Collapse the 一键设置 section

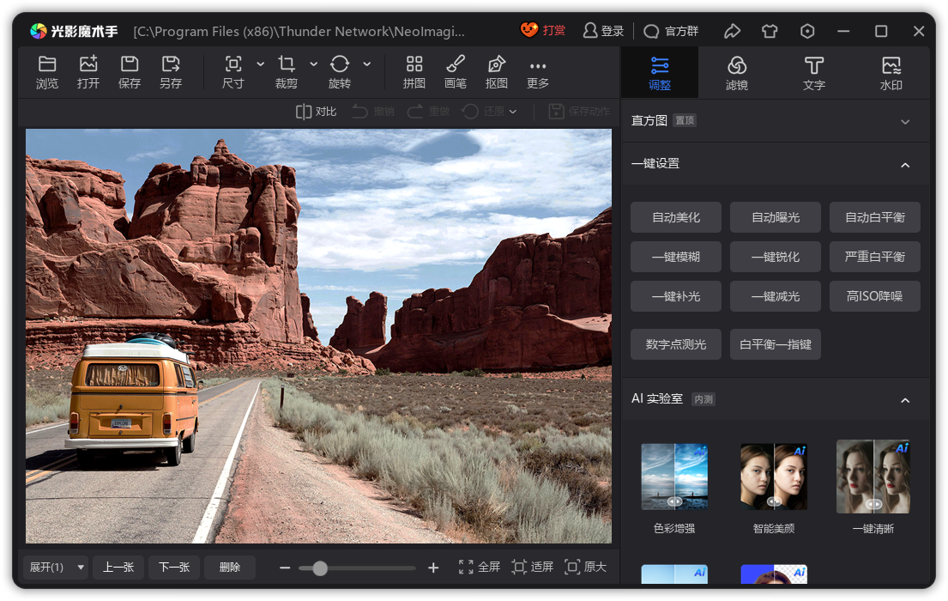(905, 165)
